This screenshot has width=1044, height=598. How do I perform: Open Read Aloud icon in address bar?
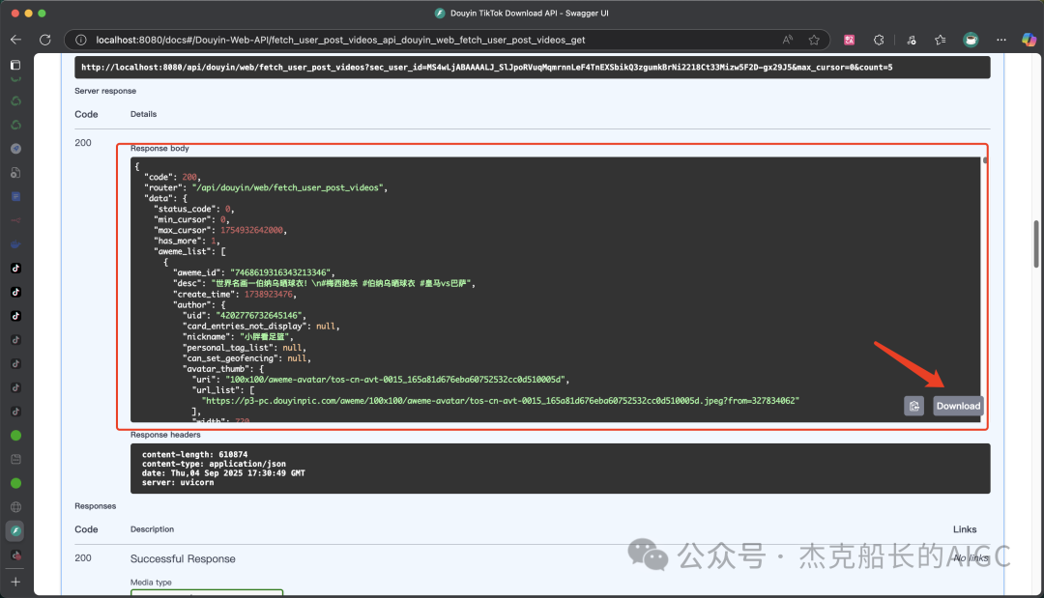point(788,40)
